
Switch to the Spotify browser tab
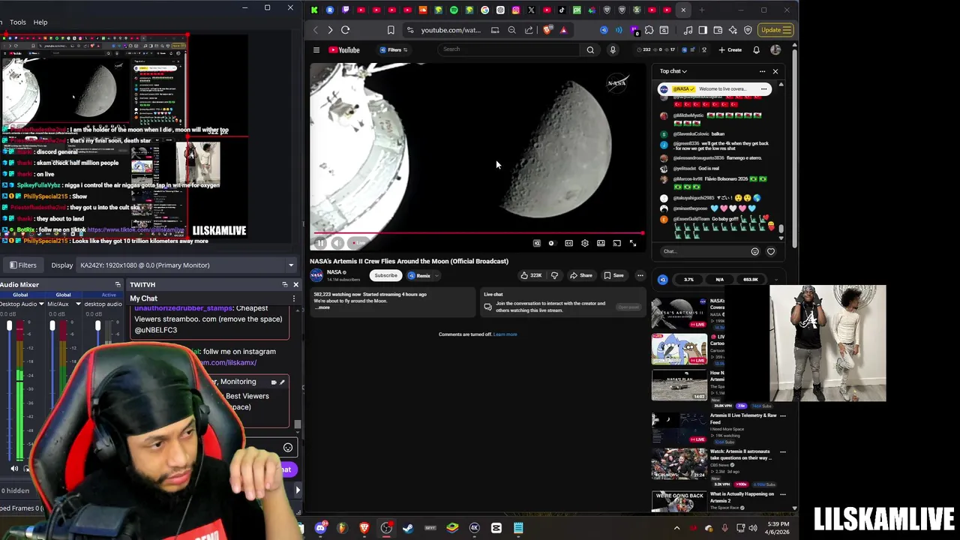(454, 10)
